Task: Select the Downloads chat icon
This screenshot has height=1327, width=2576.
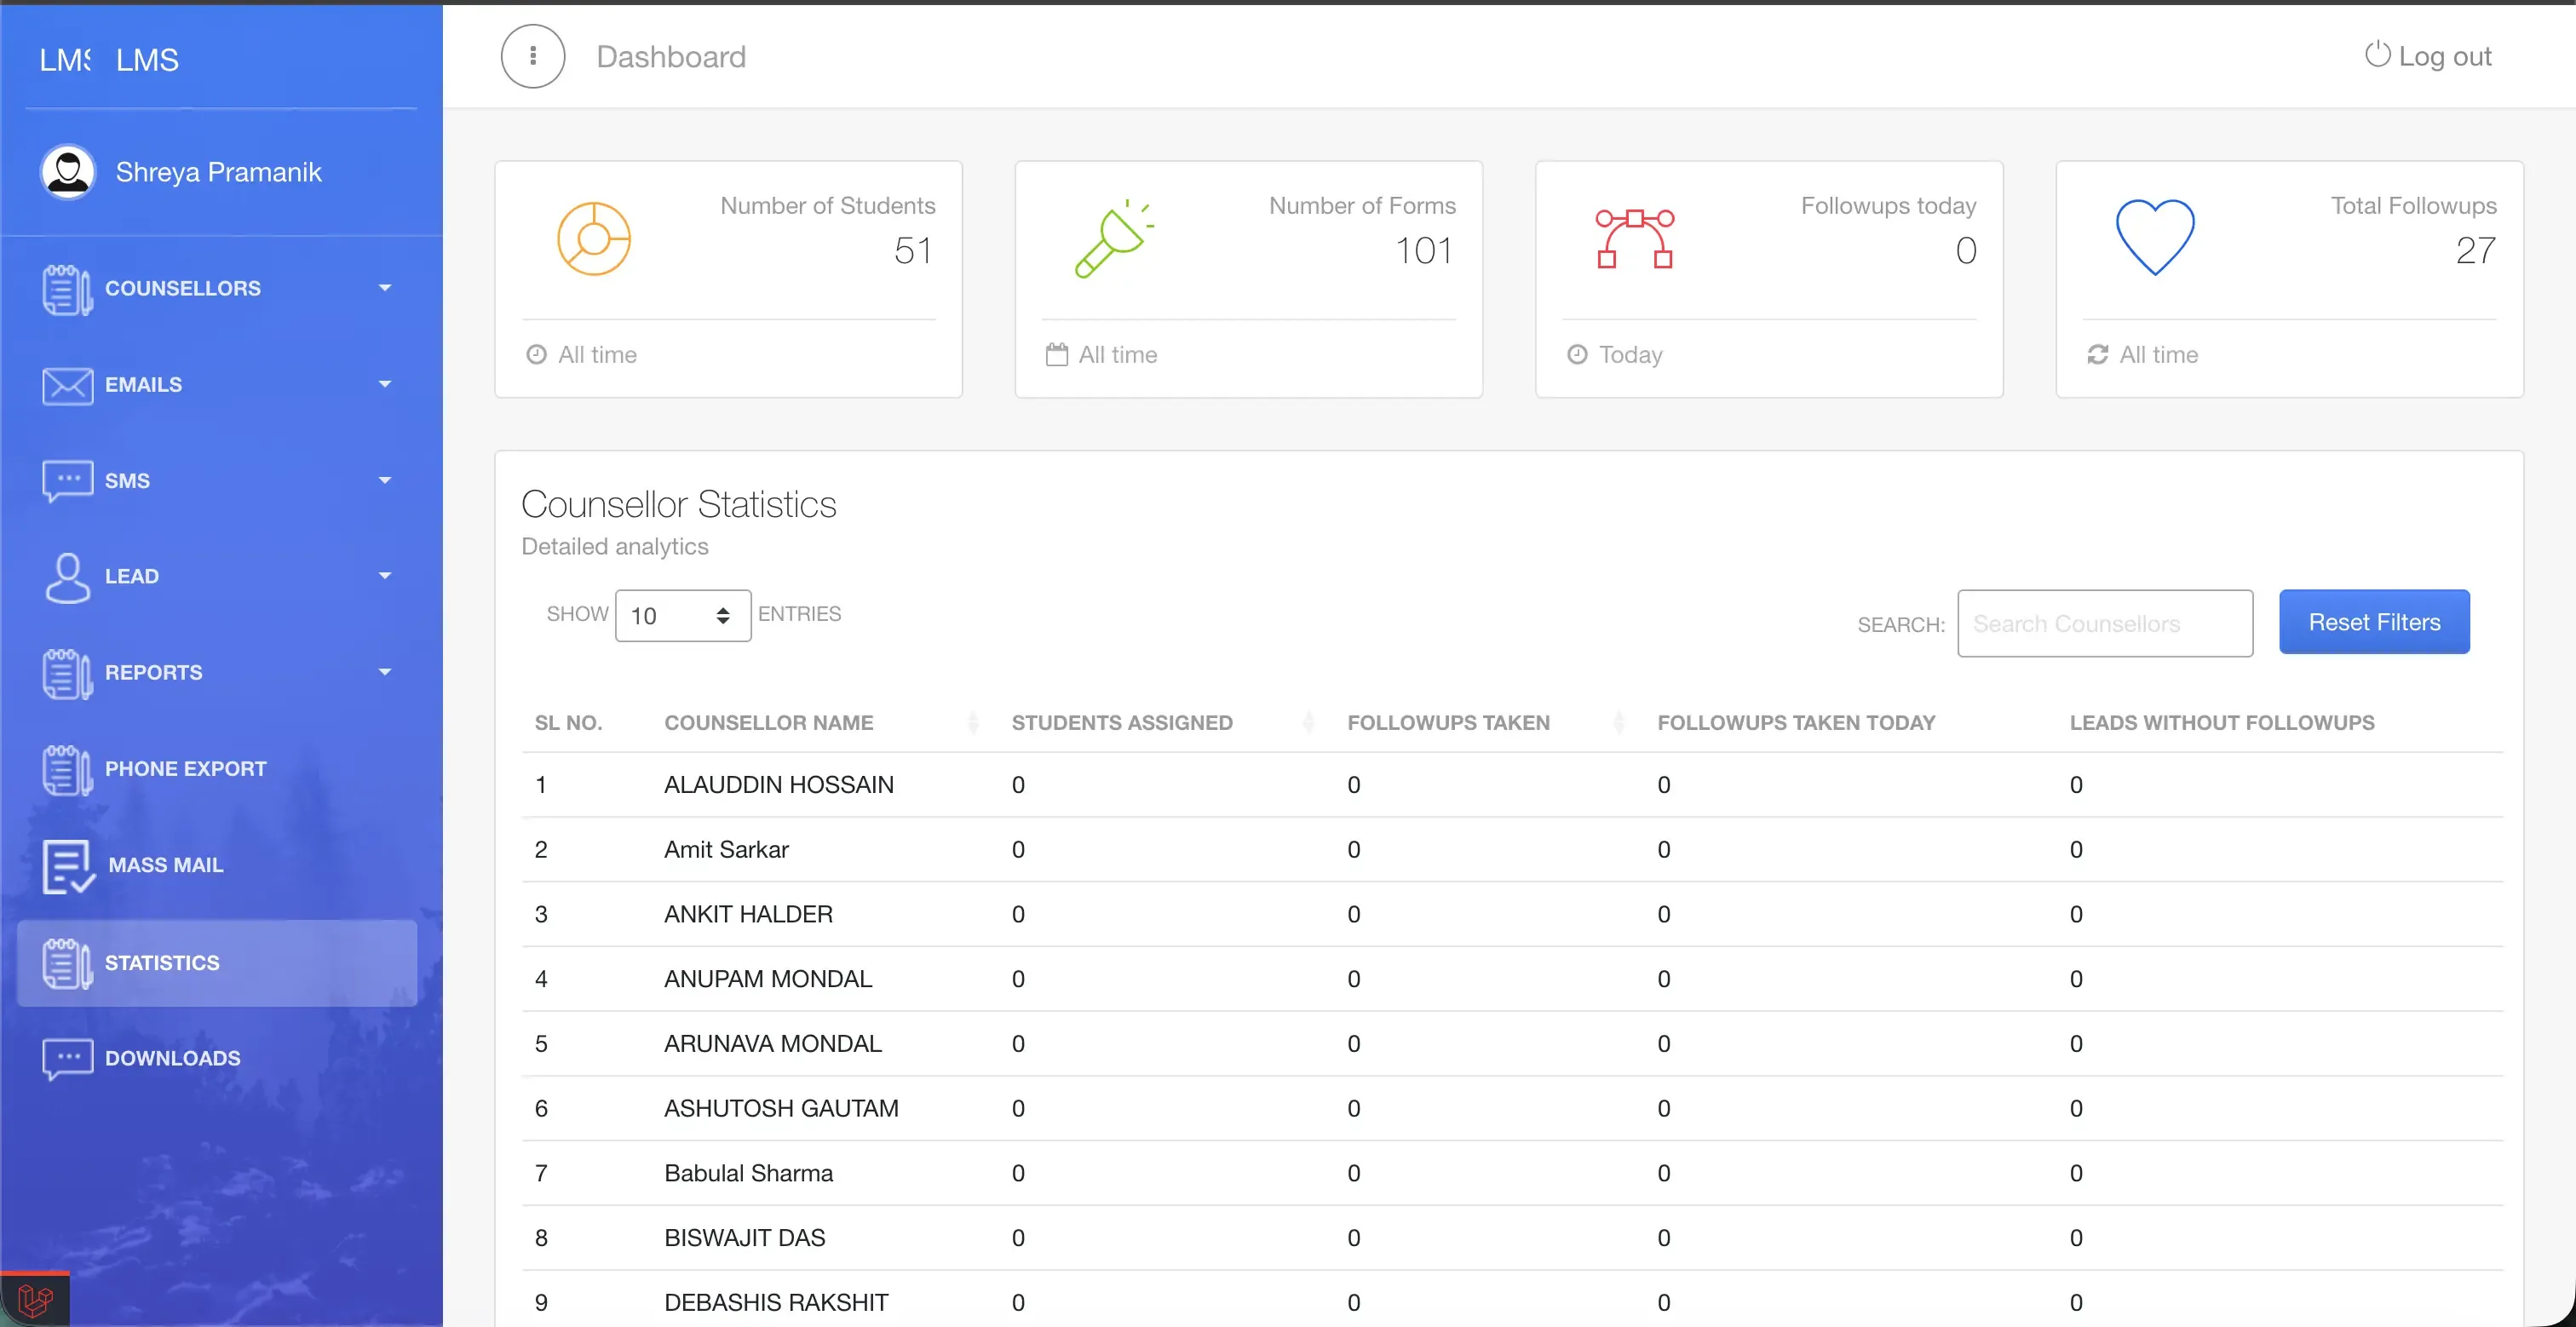Action: coord(66,1058)
